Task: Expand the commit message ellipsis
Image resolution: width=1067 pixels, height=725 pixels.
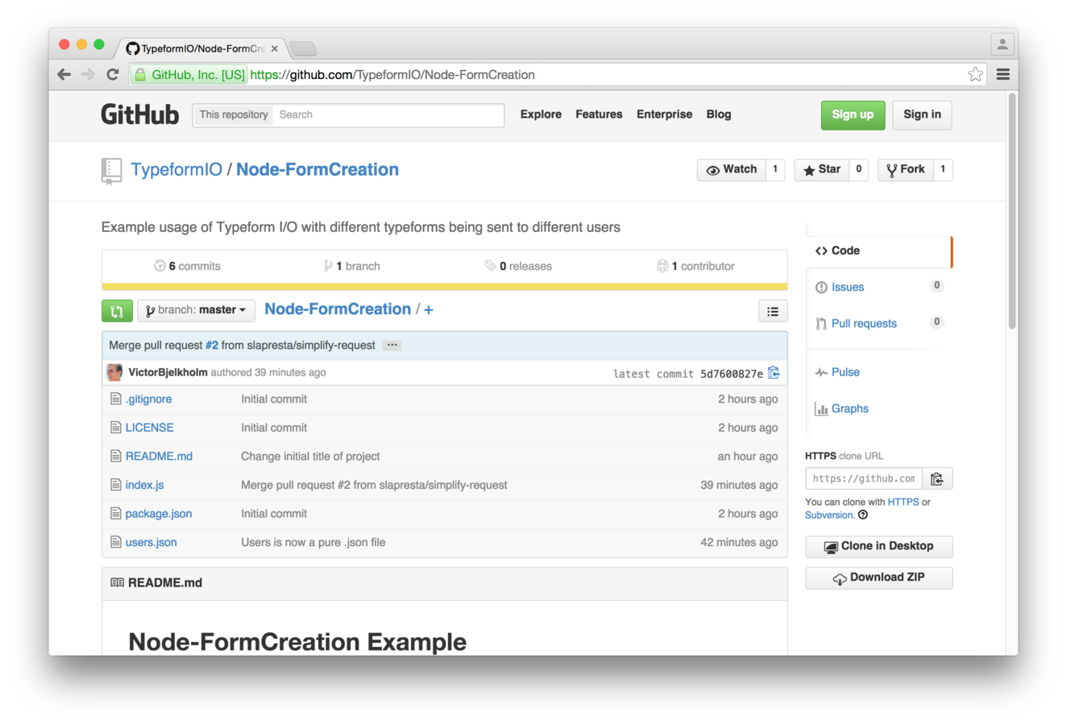Action: coord(392,345)
